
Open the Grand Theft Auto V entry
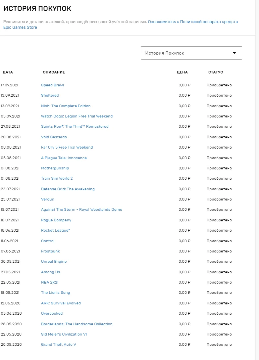click(58, 344)
